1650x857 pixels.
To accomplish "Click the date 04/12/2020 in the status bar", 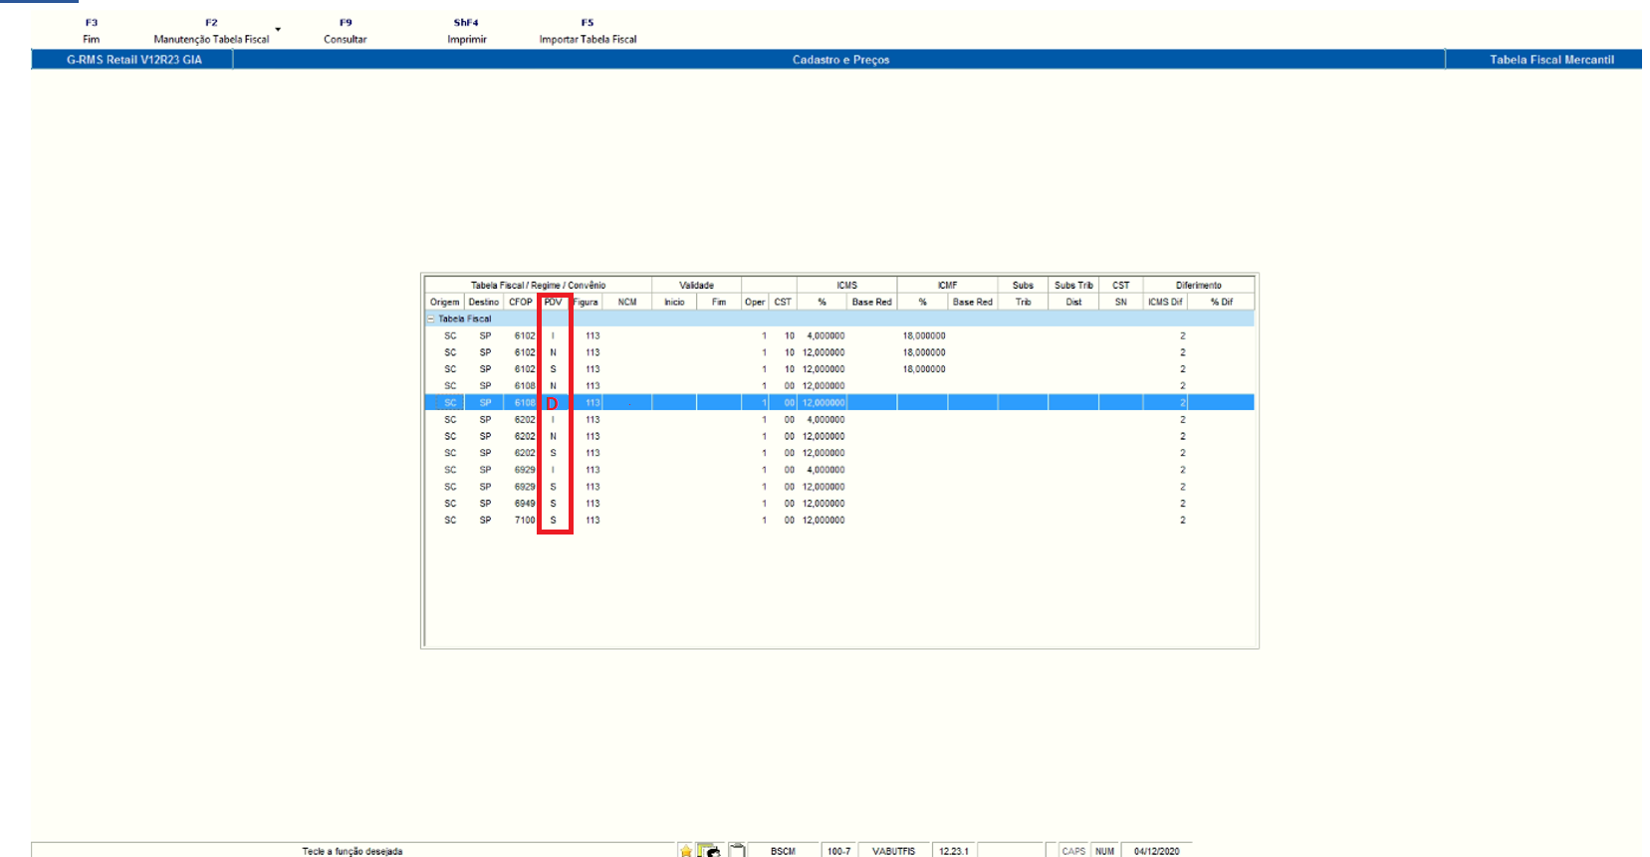I will click(x=1157, y=851).
